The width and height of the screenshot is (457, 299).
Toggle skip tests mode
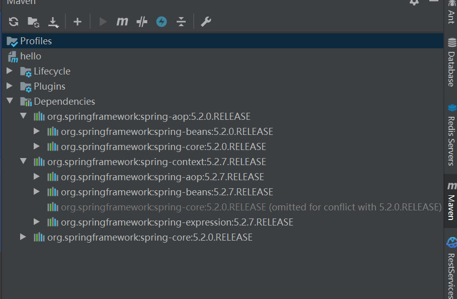(142, 22)
